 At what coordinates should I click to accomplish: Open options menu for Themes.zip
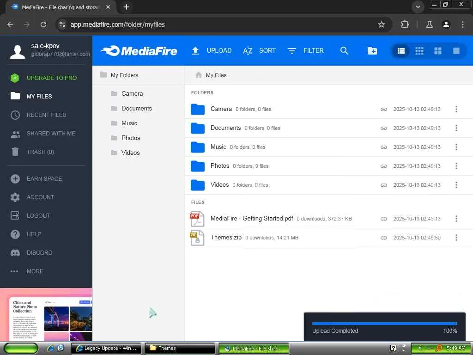(456, 238)
